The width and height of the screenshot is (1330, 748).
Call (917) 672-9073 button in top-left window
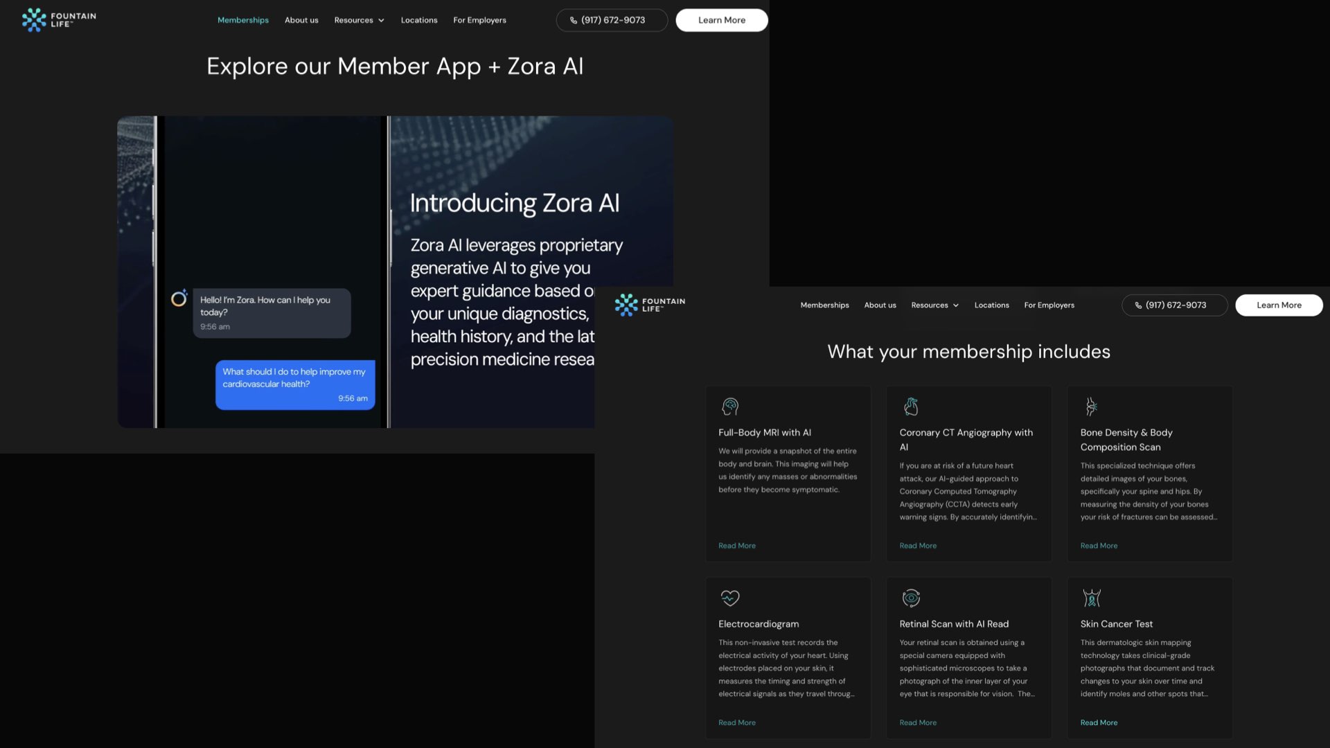point(612,20)
